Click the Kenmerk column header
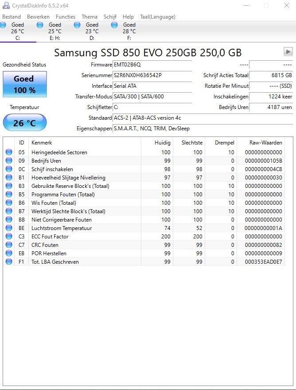The image size is (296, 390). click(x=85, y=143)
